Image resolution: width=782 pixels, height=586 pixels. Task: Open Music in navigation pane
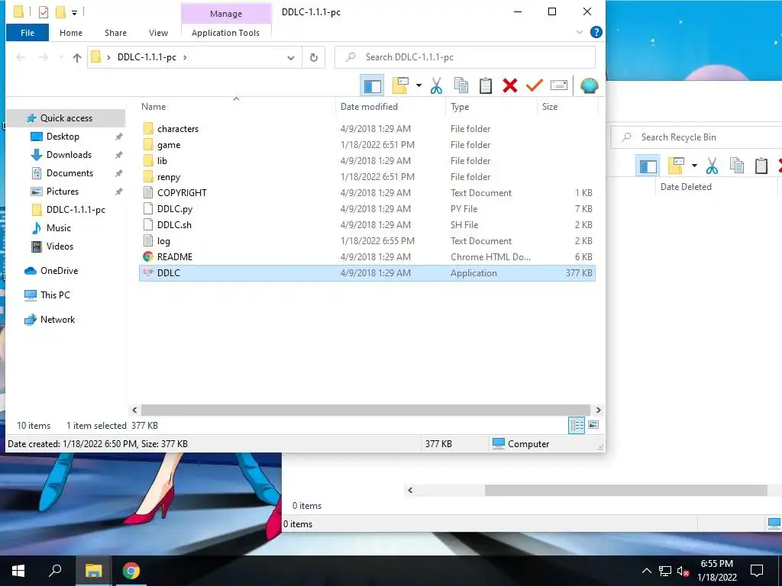[58, 227]
